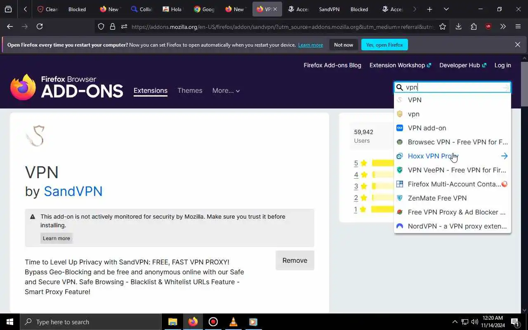Go back to the previous page
Screen dimensions: 528x330
pyautogui.click(x=10, y=26)
